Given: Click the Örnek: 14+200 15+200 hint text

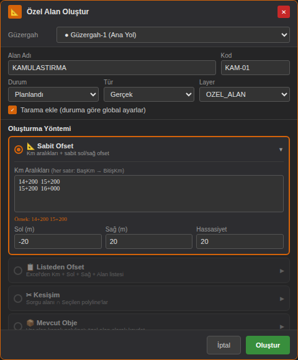Looking at the screenshot, I should pyautogui.click(x=41, y=219).
